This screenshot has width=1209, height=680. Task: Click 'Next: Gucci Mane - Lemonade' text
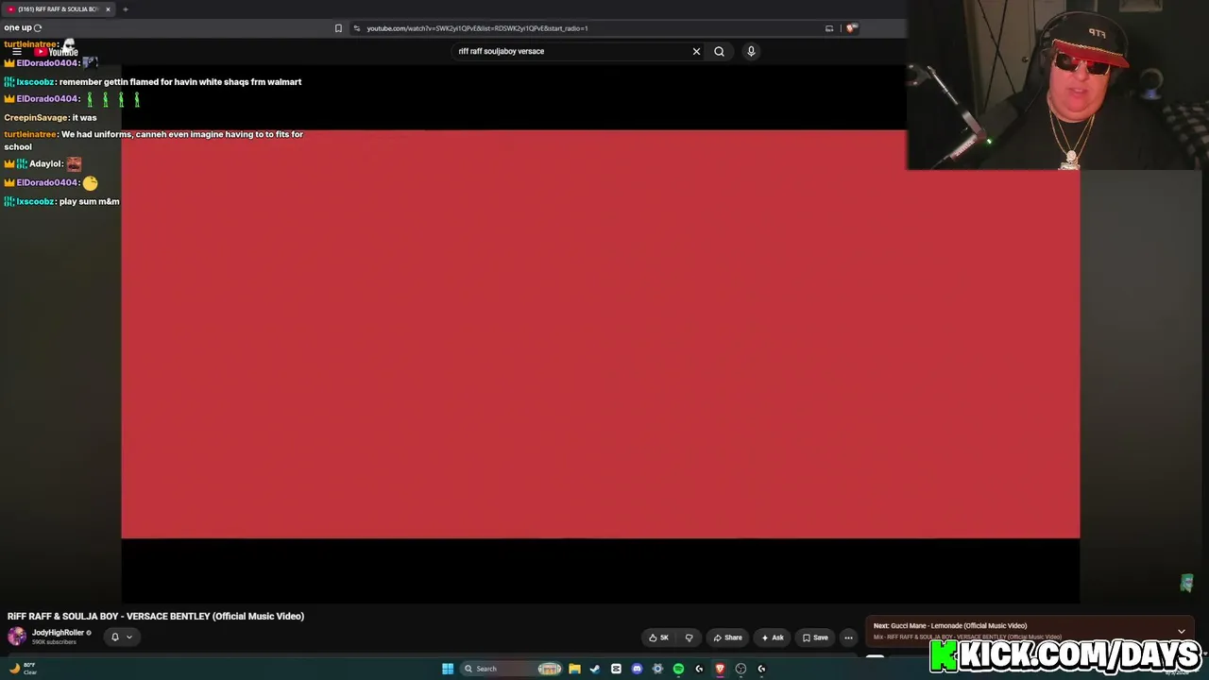tap(950, 625)
